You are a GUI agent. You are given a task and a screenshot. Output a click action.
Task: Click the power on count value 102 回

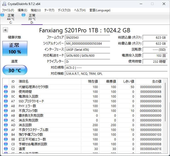(x=155, y=55)
